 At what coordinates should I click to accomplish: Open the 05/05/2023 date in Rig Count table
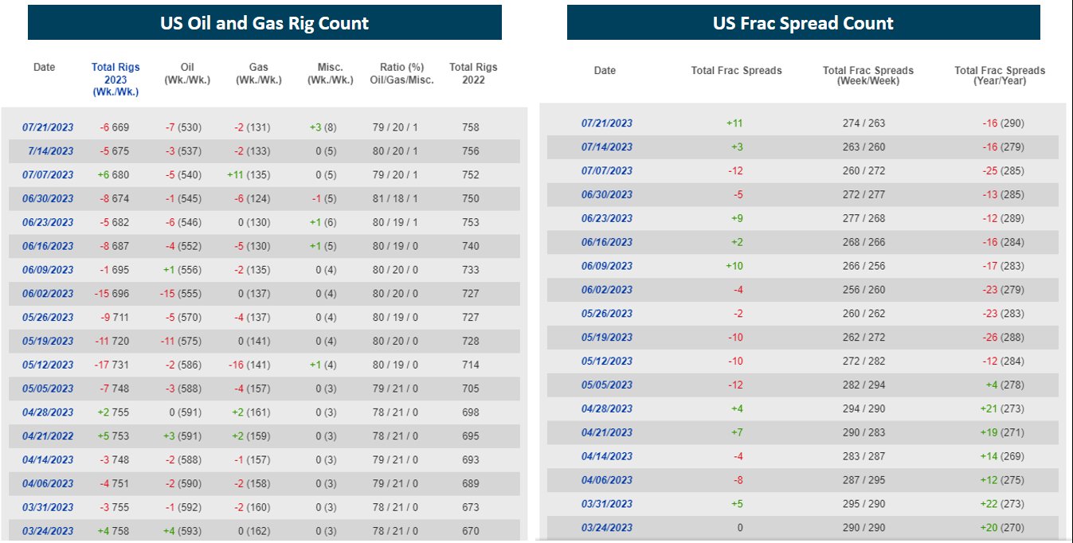pos(48,389)
